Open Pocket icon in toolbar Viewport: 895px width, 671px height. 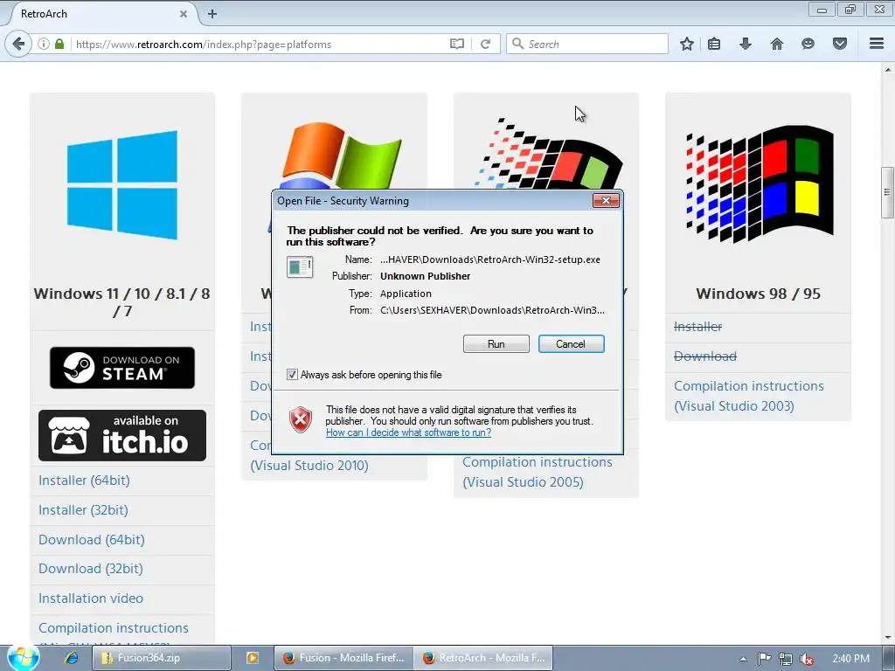840,44
